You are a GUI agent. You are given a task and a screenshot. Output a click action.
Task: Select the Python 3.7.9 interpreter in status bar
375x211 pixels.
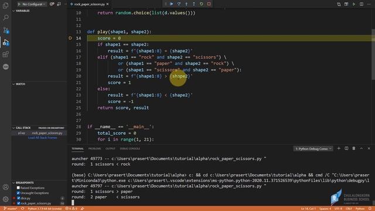(x=45, y=209)
